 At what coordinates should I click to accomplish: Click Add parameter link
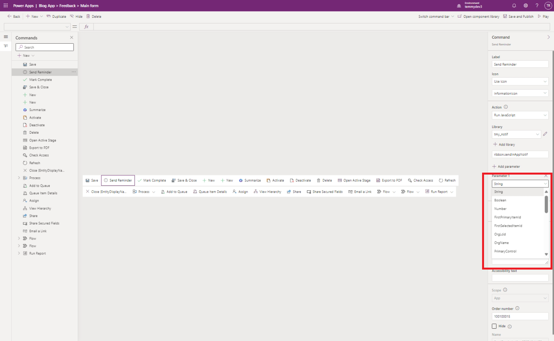click(x=506, y=166)
